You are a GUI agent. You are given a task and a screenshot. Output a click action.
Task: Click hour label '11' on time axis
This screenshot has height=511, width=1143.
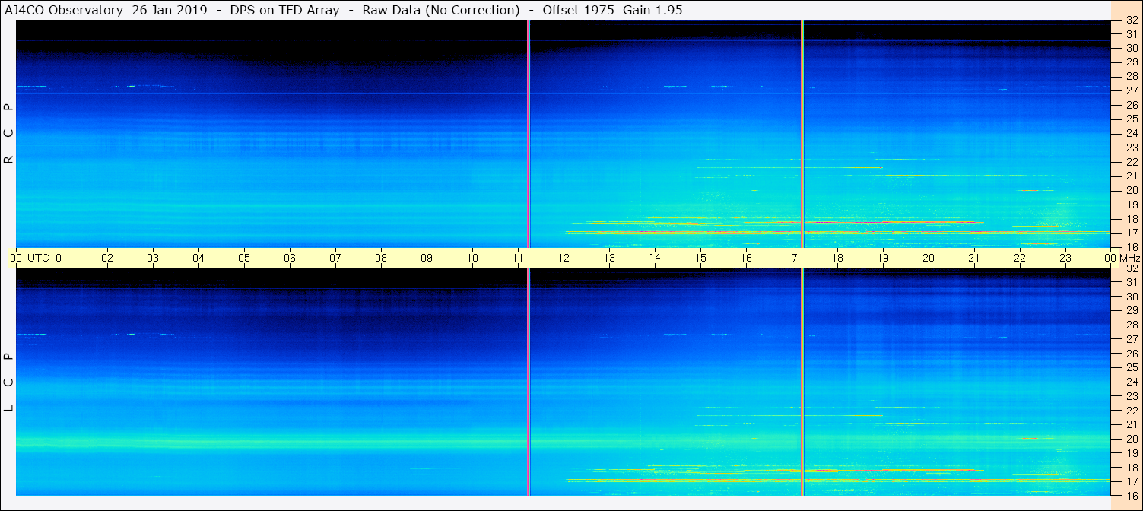(518, 258)
